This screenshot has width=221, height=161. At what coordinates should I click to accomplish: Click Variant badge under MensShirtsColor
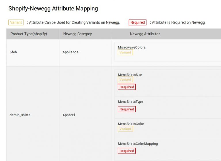click(125, 129)
